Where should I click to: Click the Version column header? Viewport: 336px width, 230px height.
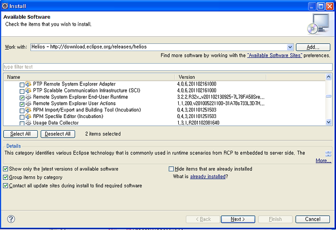221,77
